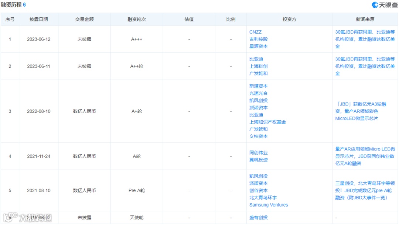399x225 pixels.
Task: Open news about JBD A3轮融资
Action: (x=361, y=111)
